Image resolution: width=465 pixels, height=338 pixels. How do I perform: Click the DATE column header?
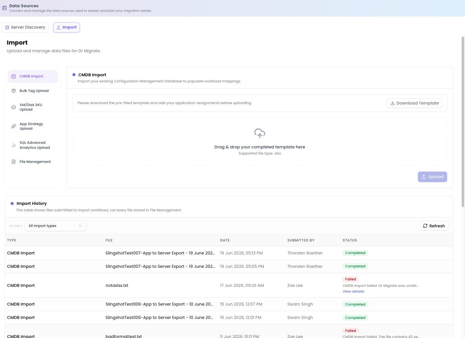(x=225, y=240)
